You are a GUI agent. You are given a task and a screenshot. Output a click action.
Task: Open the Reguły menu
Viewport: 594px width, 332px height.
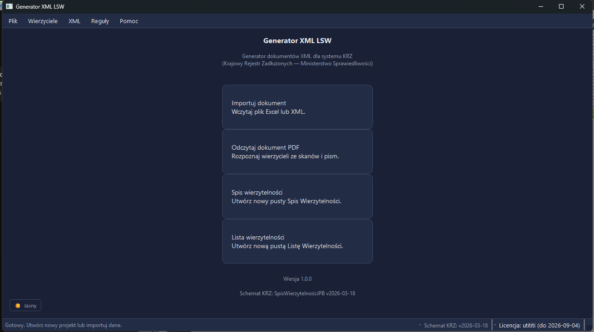click(100, 21)
